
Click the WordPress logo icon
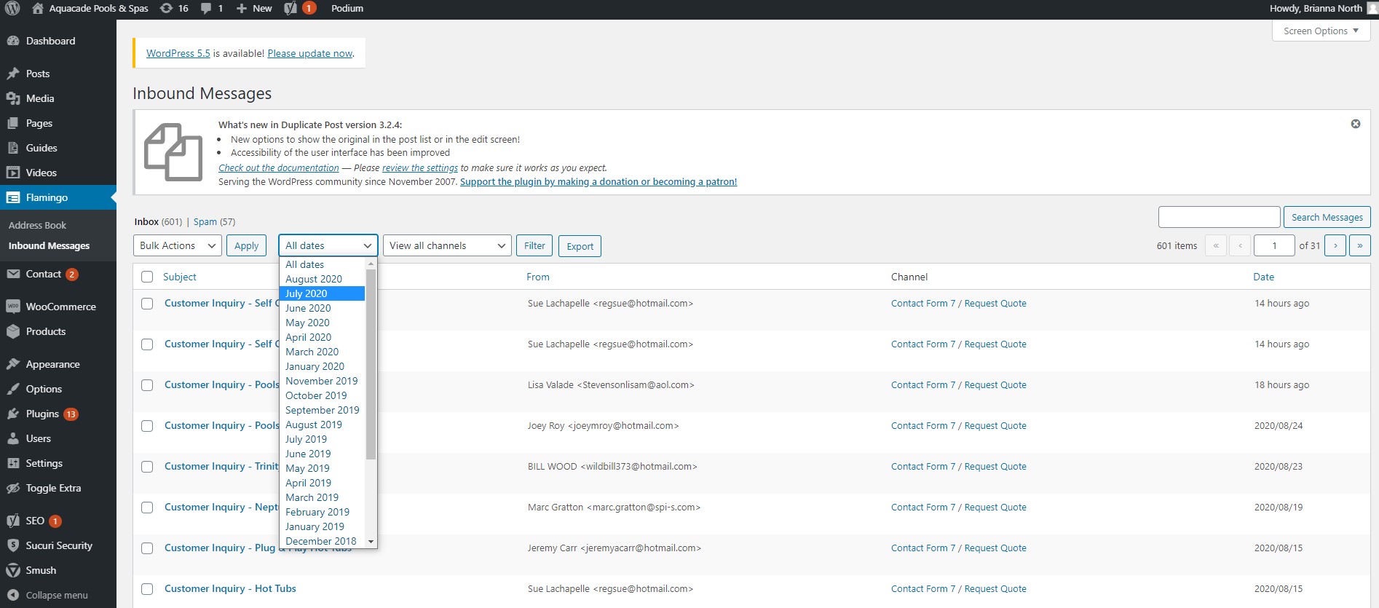12,9
